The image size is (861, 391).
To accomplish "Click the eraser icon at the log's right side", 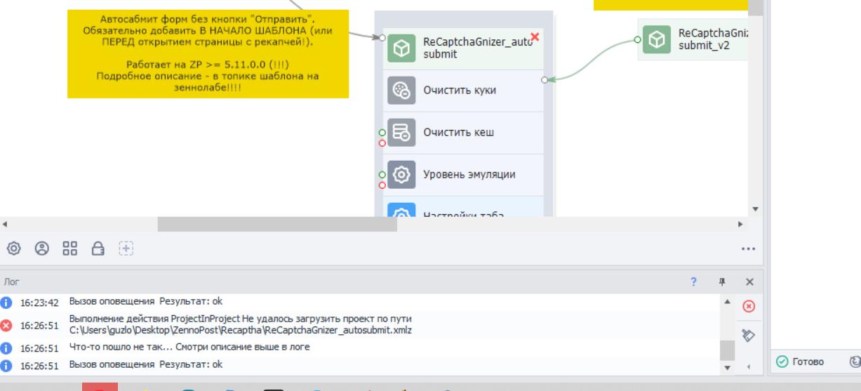I will [x=749, y=336].
